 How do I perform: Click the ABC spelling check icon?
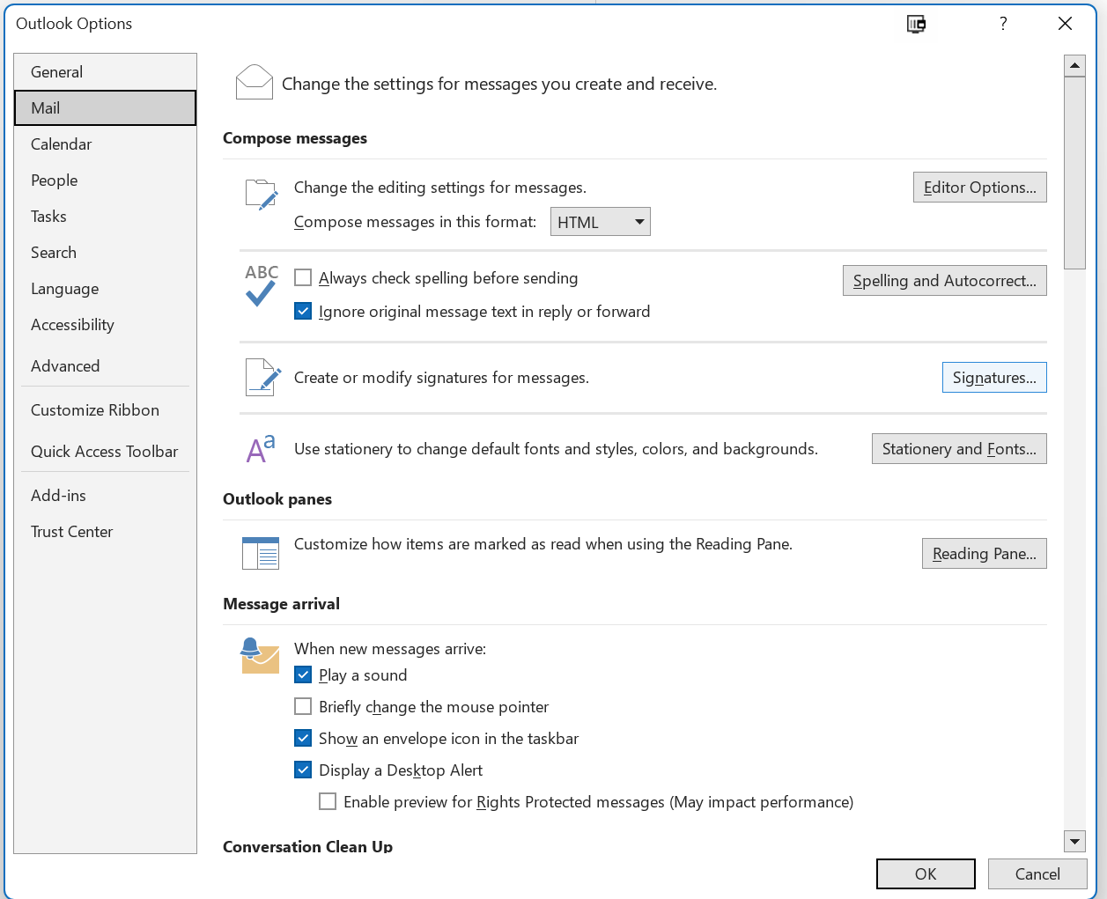[262, 285]
